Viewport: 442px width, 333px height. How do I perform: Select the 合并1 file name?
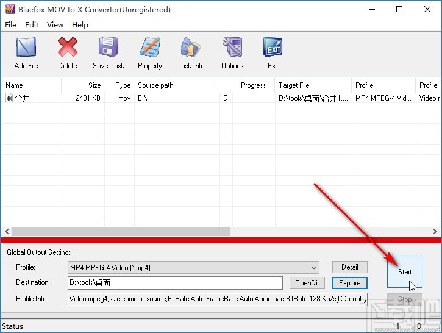24,98
